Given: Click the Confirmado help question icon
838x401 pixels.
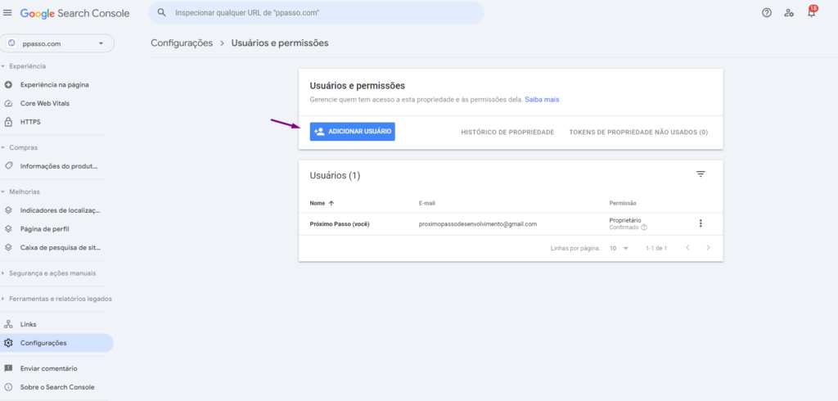Looking at the screenshot, I should pos(643,228).
